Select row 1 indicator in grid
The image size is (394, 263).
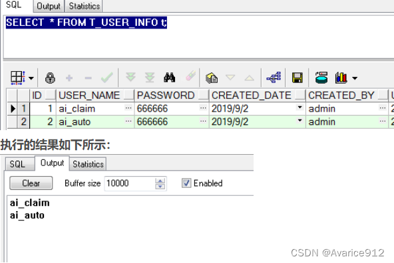(x=23, y=108)
